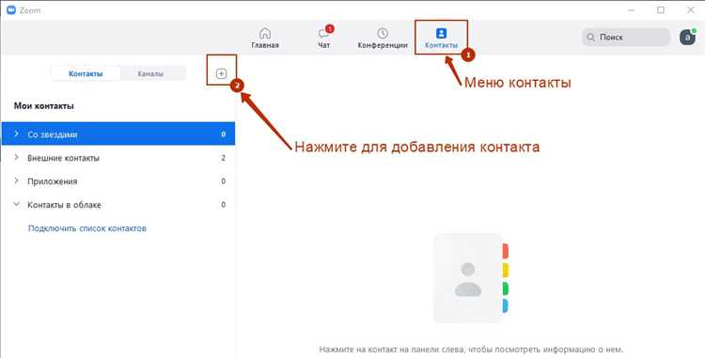The height and width of the screenshot is (358, 705).
Task: Click the Поиск search field
Action: (626, 38)
